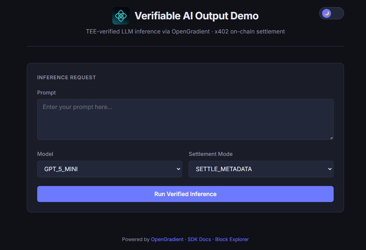
Task: Click the Powered by footer text
Action: click(136, 239)
